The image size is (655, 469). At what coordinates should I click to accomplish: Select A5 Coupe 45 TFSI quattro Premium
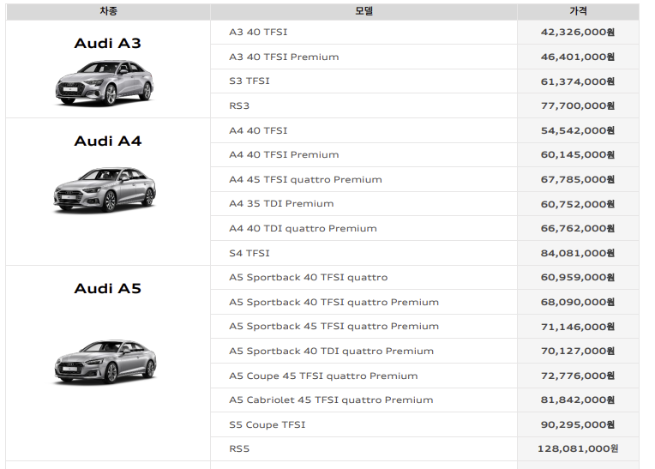(x=323, y=376)
